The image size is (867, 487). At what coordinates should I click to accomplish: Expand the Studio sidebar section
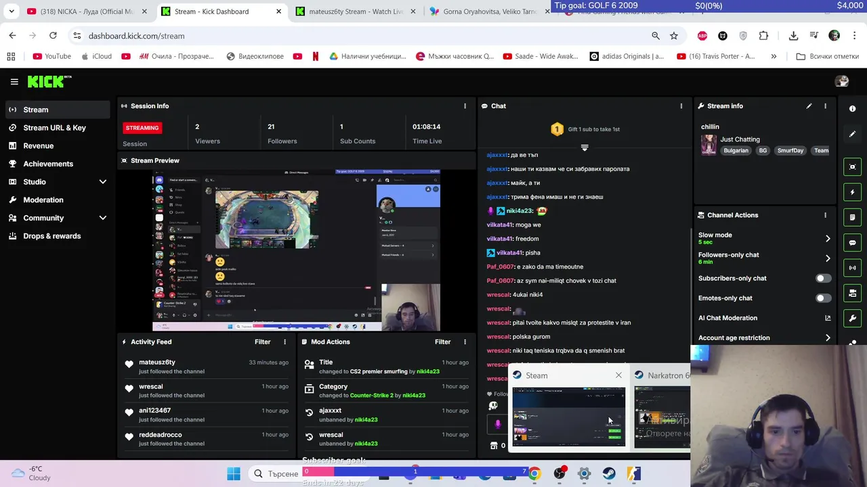pos(103,182)
